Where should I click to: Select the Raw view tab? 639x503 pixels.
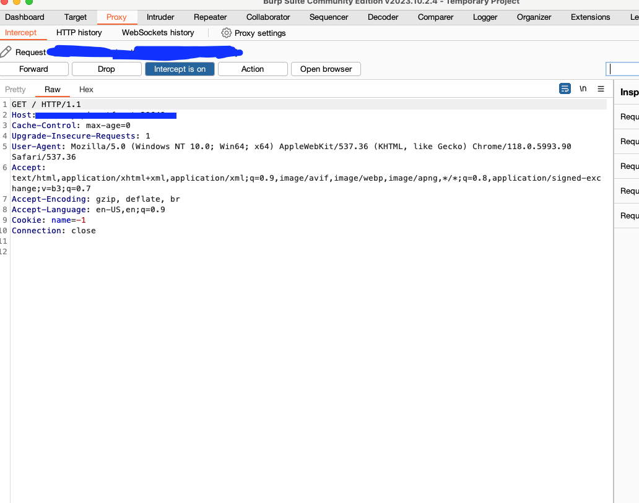point(53,89)
